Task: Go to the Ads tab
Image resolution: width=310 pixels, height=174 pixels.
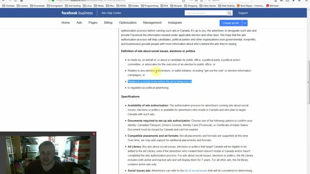Action: 79,23
